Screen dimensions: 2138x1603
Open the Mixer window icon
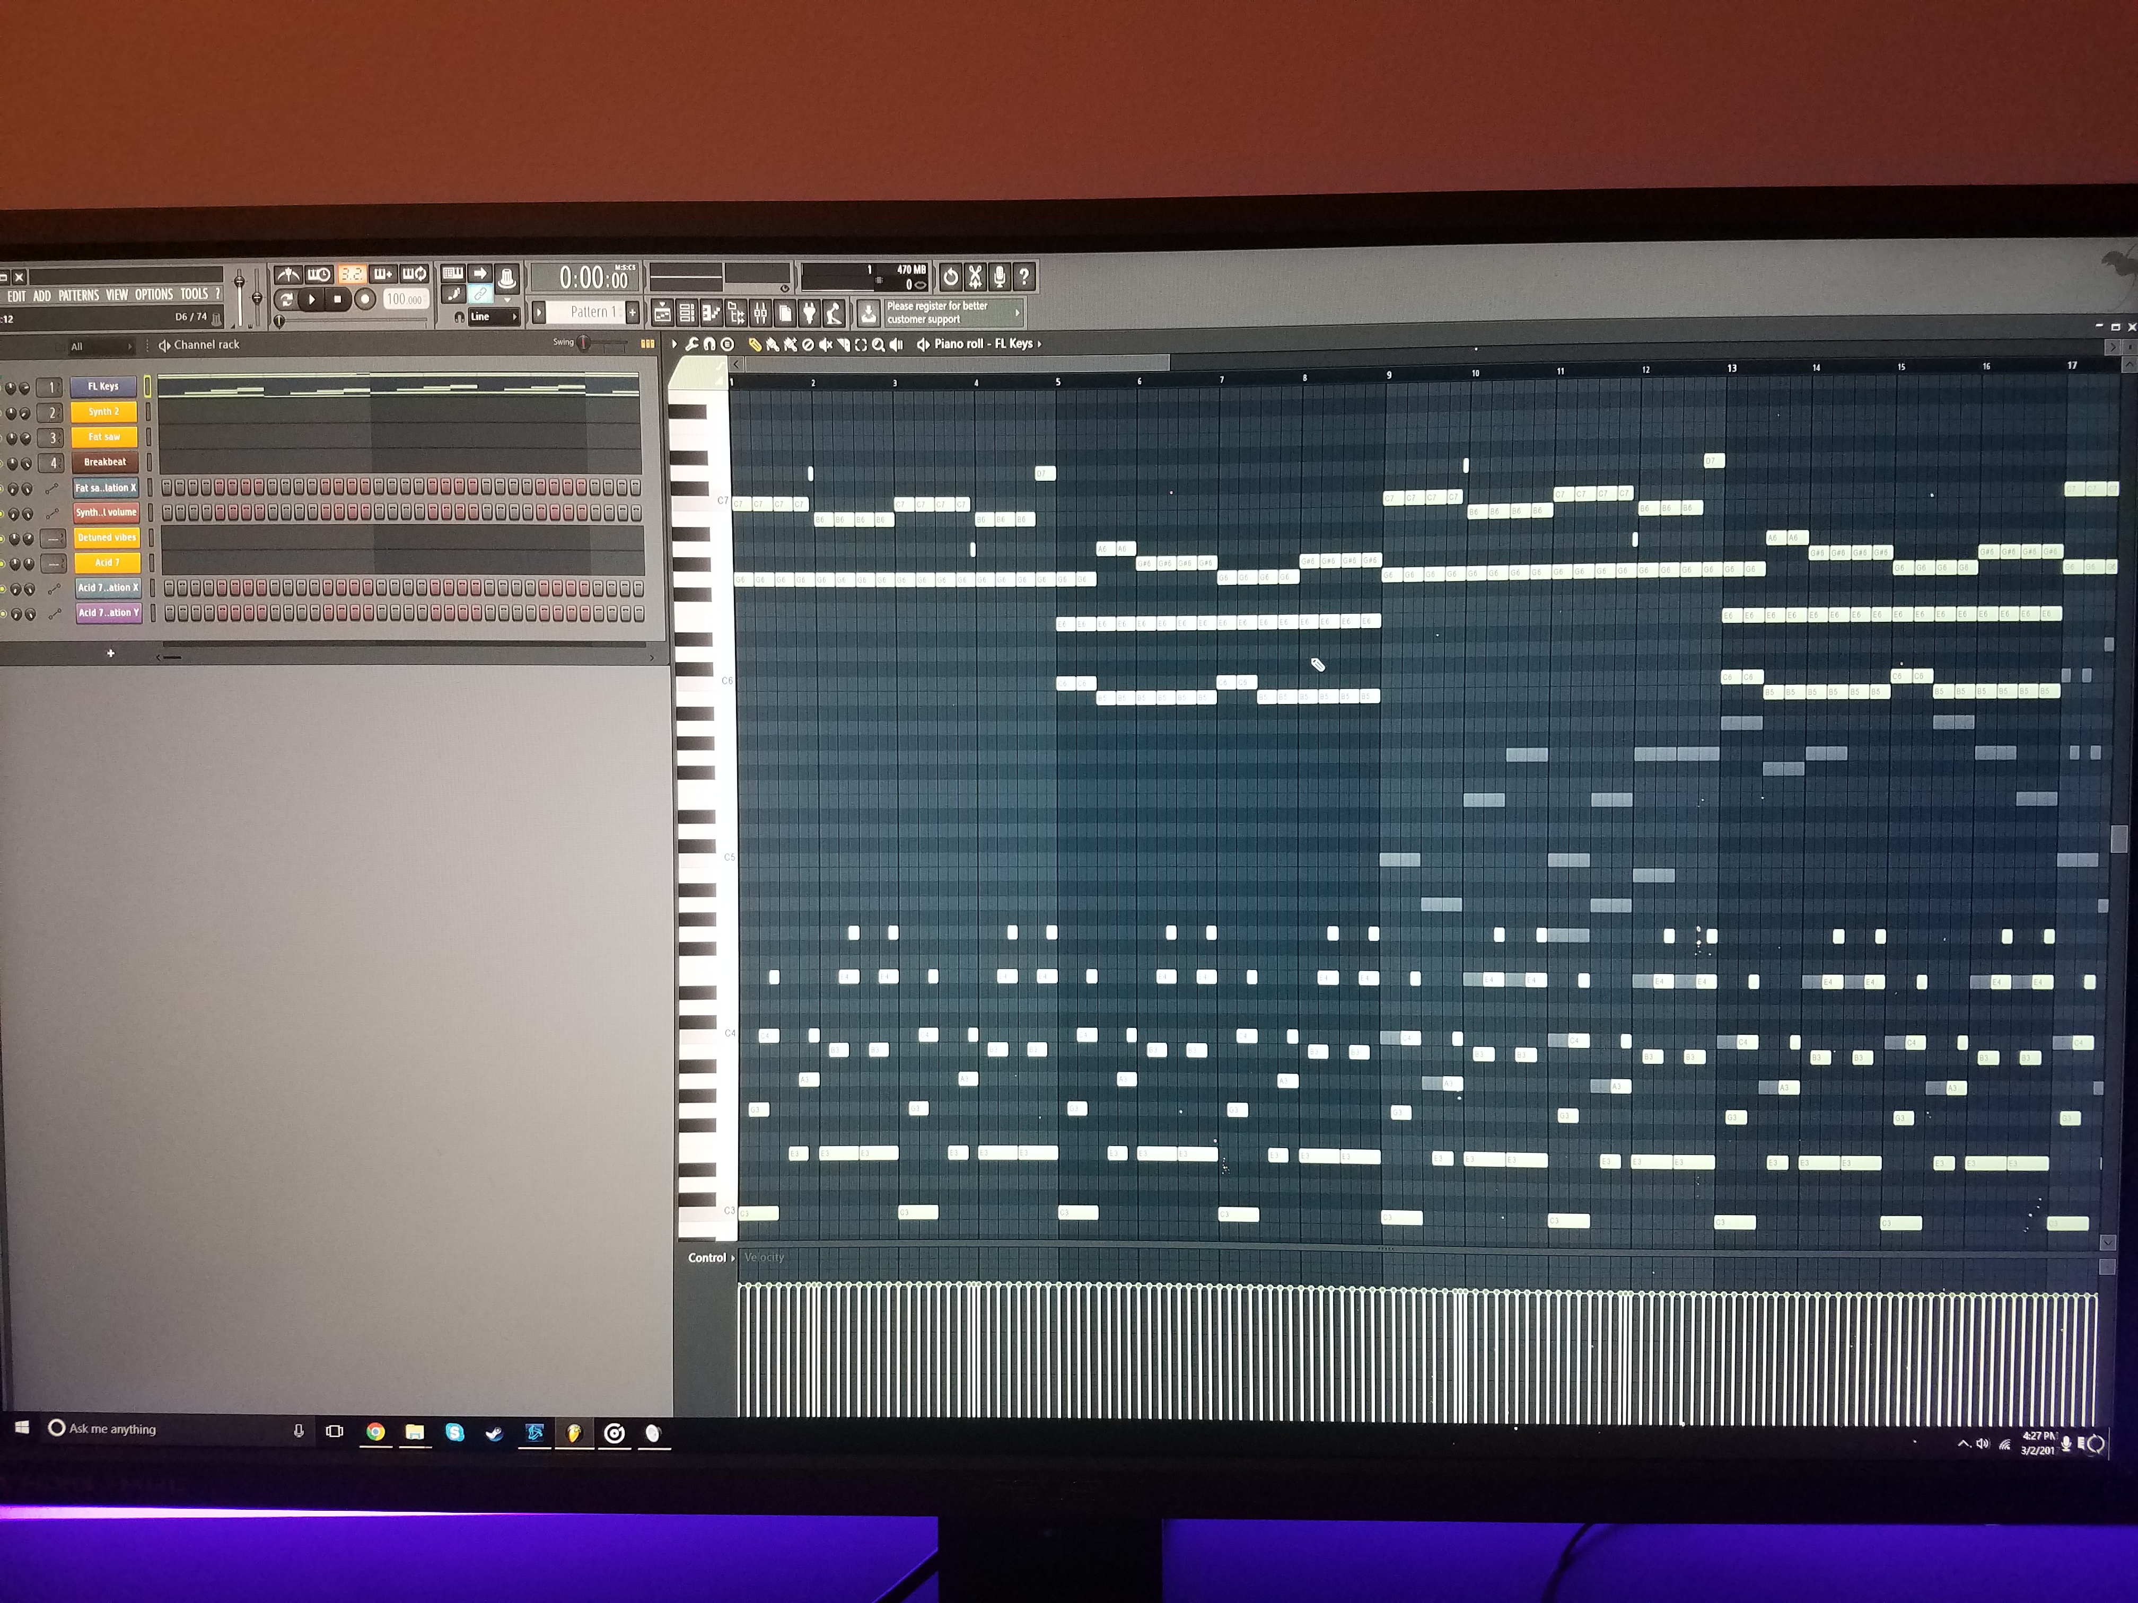[x=761, y=312]
